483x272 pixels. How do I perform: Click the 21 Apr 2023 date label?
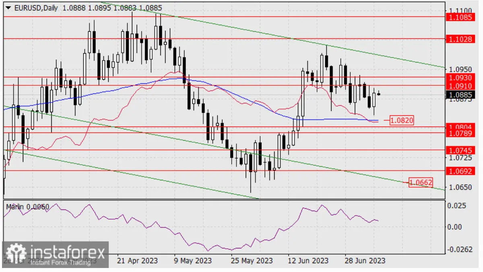(138, 261)
